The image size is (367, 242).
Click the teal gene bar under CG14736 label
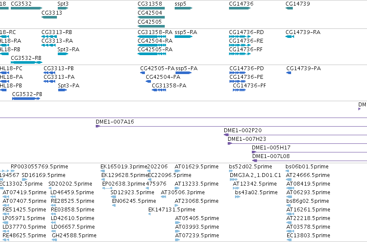coord(240,8)
